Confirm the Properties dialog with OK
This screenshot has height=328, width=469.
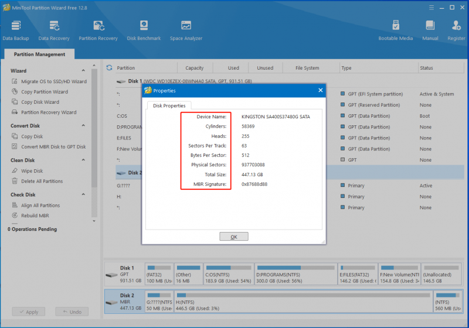pyautogui.click(x=234, y=237)
